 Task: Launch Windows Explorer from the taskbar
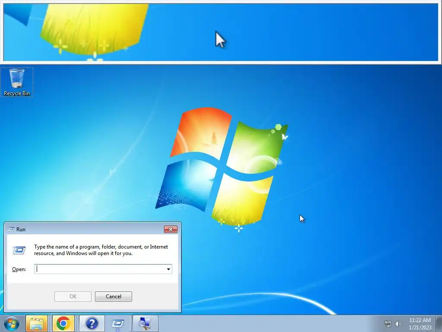37,323
